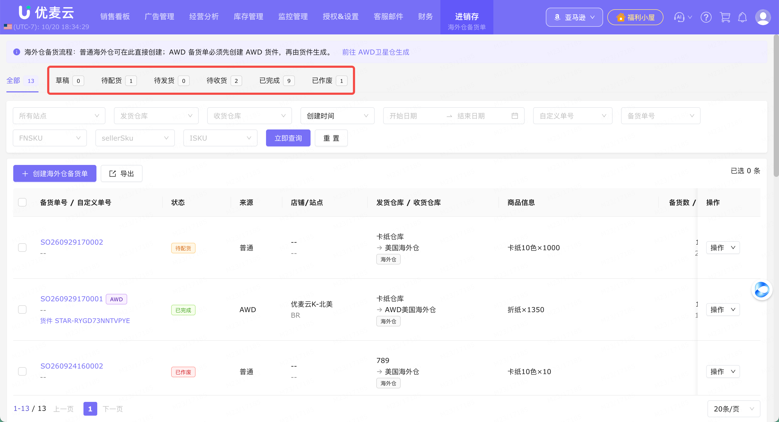Open order link SO260929170001
The image size is (779, 422).
[x=72, y=299]
